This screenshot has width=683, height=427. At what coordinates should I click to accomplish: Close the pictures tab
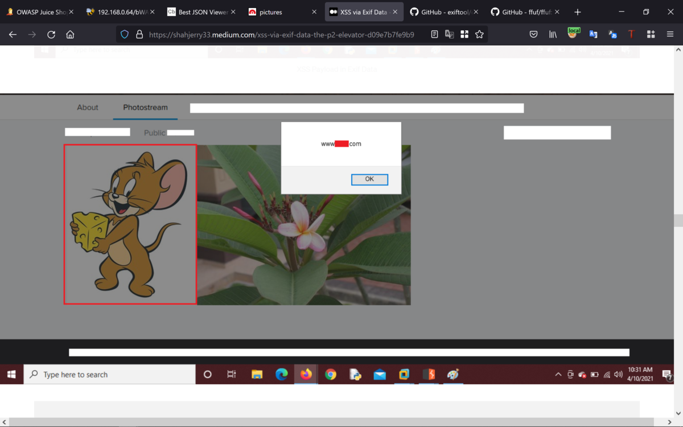(x=314, y=12)
